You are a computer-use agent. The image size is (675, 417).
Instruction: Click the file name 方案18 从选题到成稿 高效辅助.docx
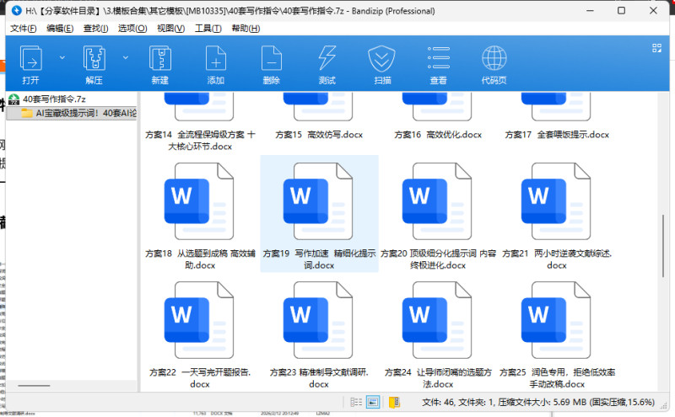[200, 259]
